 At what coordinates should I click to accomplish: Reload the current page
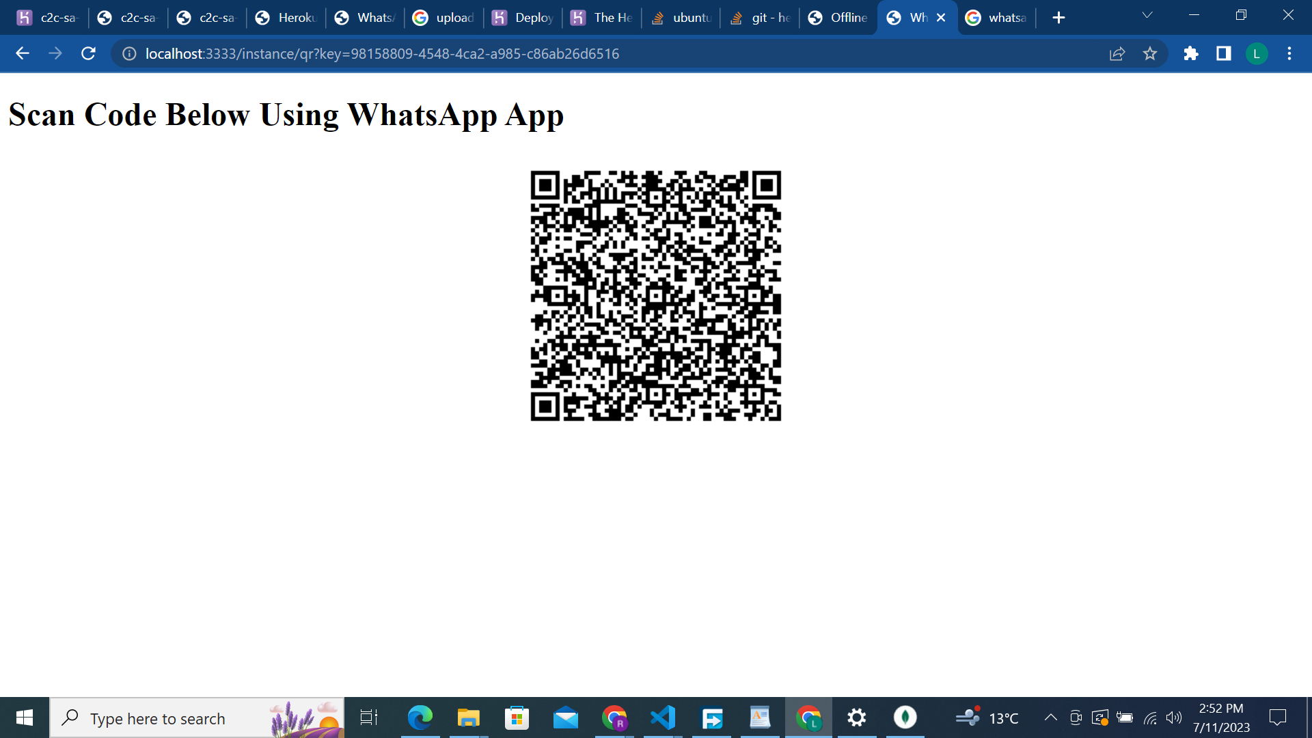(x=88, y=53)
